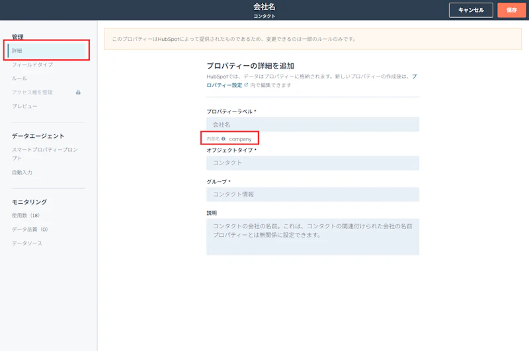
Task: Open the オブジェクトタイプ dropdown showing コンタクト
Action: click(313, 163)
